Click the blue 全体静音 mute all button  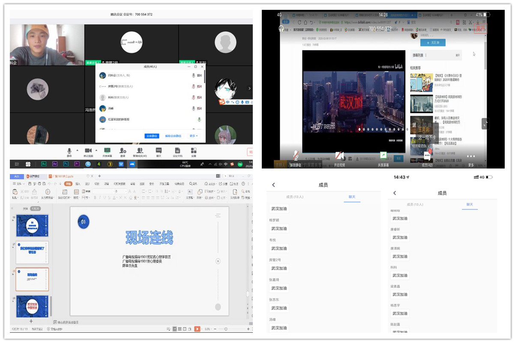[152, 136]
